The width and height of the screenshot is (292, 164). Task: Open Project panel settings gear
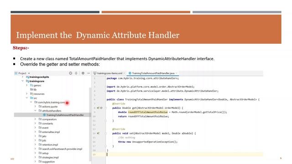click(83, 73)
